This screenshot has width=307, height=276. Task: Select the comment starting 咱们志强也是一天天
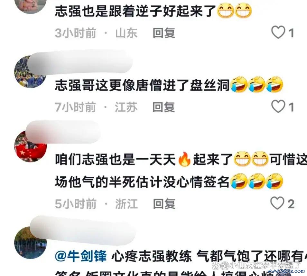pyautogui.click(x=181, y=170)
